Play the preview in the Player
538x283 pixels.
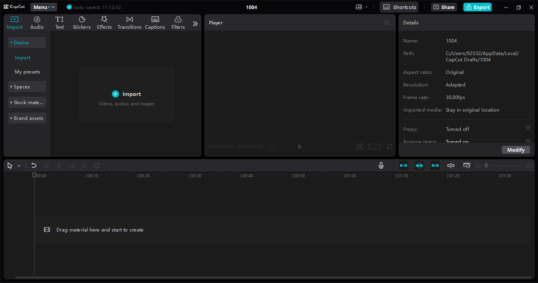click(300, 147)
